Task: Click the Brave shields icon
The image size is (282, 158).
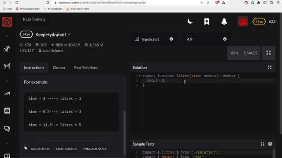Action: (217, 3)
